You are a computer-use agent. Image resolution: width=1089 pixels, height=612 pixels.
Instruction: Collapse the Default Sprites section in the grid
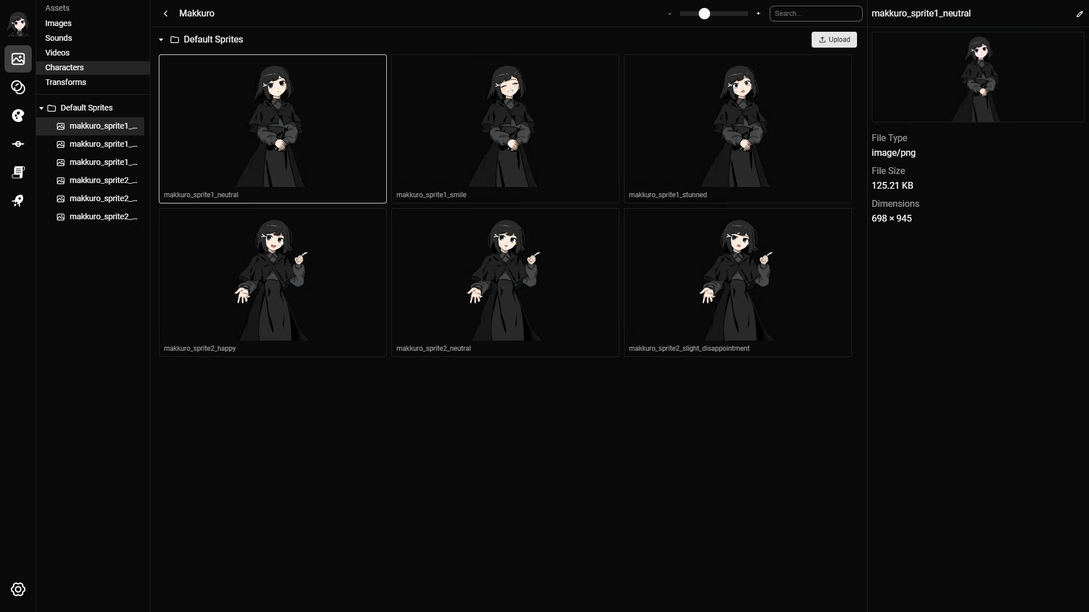161,40
